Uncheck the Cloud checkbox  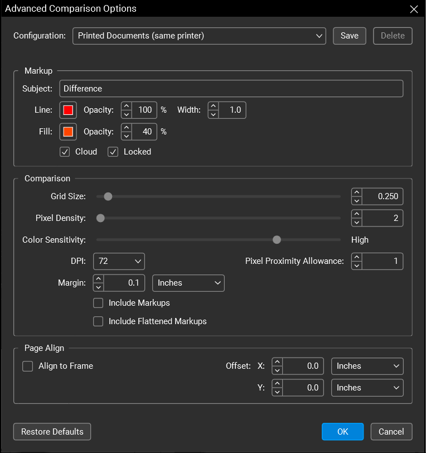pyautogui.click(x=65, y=152)
